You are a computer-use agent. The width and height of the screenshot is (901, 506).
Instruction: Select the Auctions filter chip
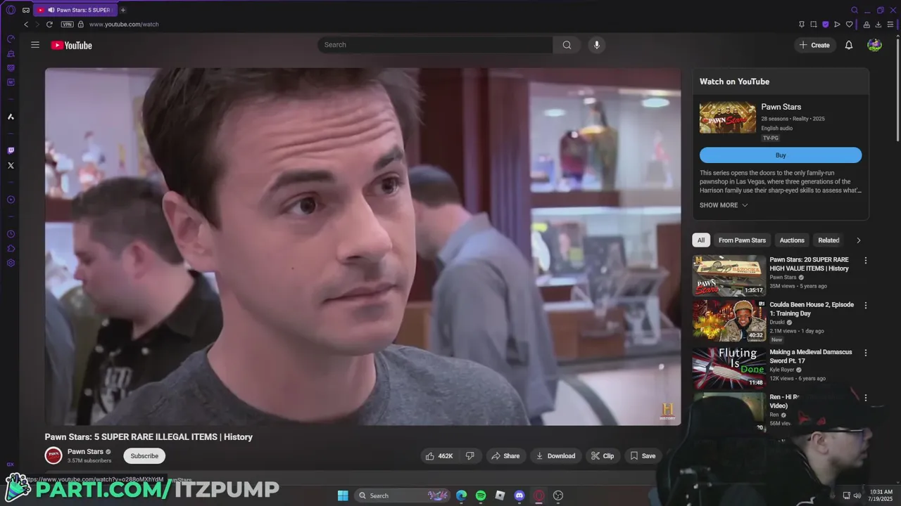(x=792, y=240)
